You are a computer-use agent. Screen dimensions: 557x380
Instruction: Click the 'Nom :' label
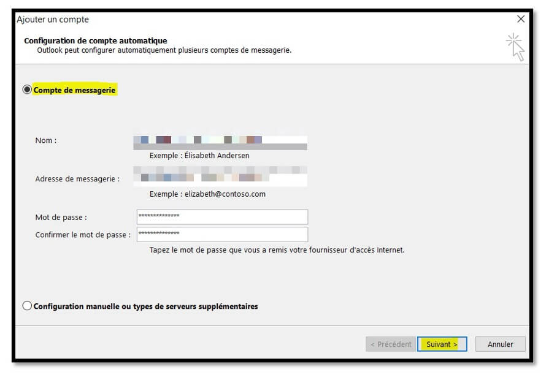pyautogui.click(x=46, y=140)
